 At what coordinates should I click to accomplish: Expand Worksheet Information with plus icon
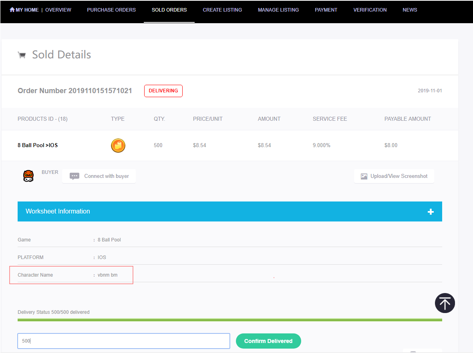(431, 212)
